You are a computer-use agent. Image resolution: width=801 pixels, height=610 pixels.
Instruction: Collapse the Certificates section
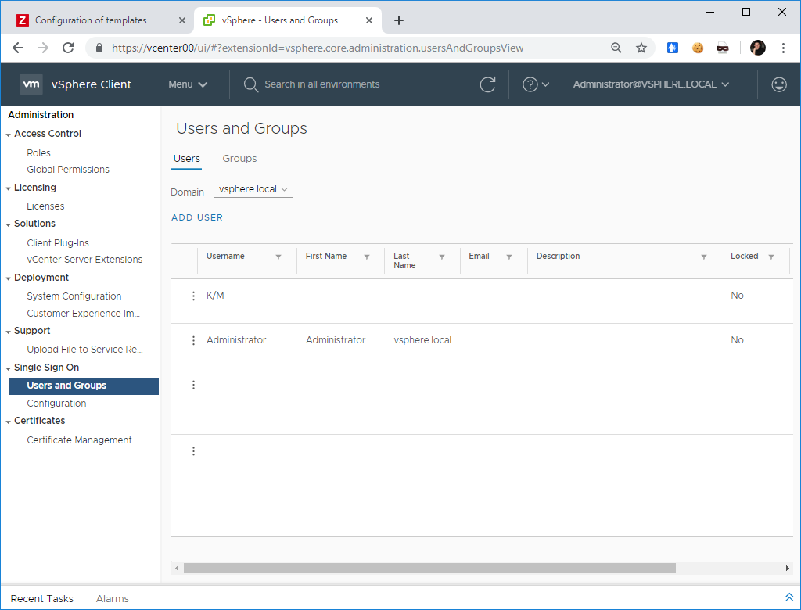coord(8,422)
